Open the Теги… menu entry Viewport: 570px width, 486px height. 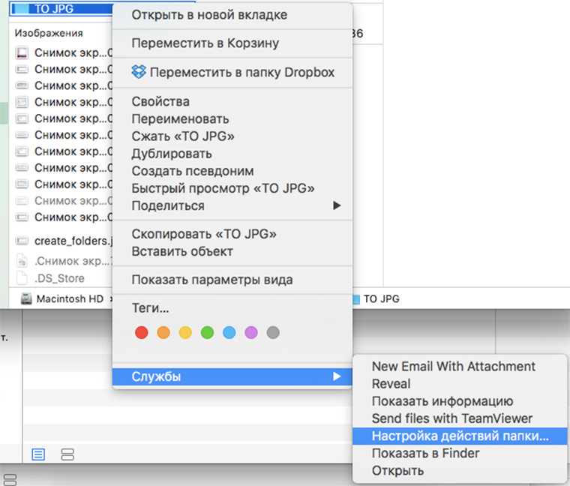pos(232,308)
